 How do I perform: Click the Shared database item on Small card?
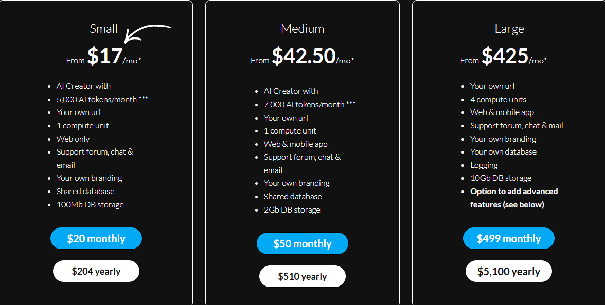85,191
